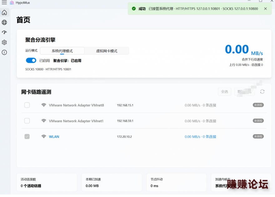Click the HypoMux app logo icon
Image resolution: width=275 pixels, height=197 pixels.
click(12, 3)
